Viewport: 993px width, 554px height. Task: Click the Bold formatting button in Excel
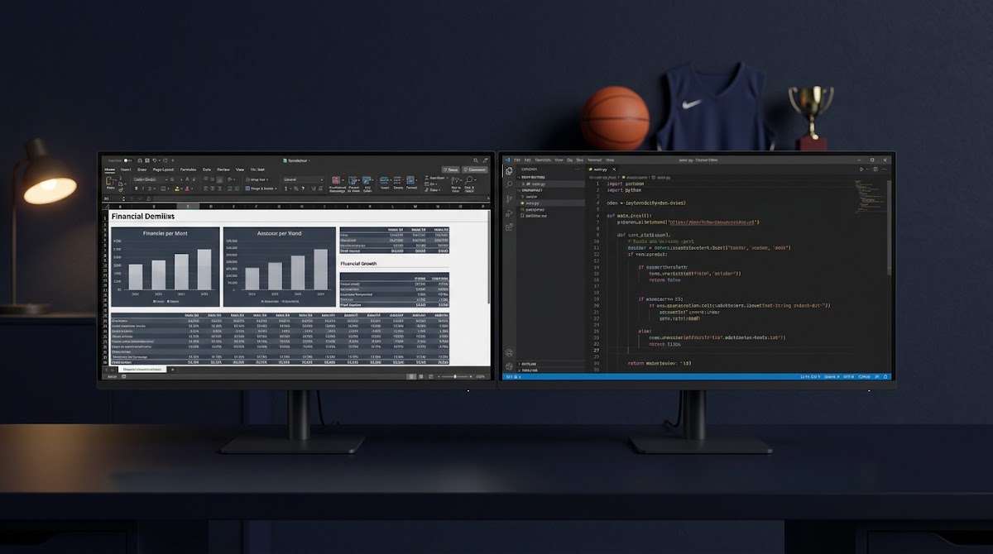click(136, 189)
